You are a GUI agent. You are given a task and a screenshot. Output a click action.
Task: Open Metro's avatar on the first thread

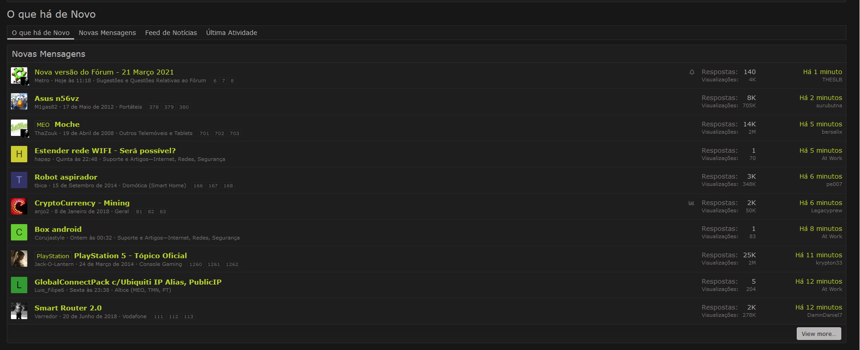(19, 75)
